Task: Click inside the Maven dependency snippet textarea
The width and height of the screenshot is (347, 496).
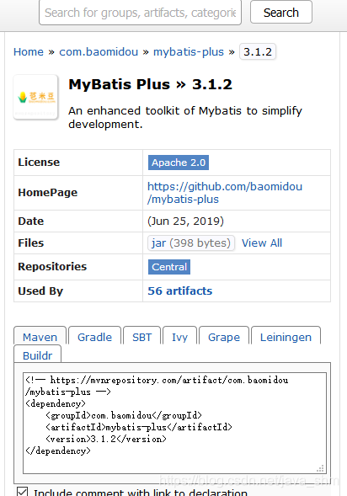Action: (x=174, y=424)
